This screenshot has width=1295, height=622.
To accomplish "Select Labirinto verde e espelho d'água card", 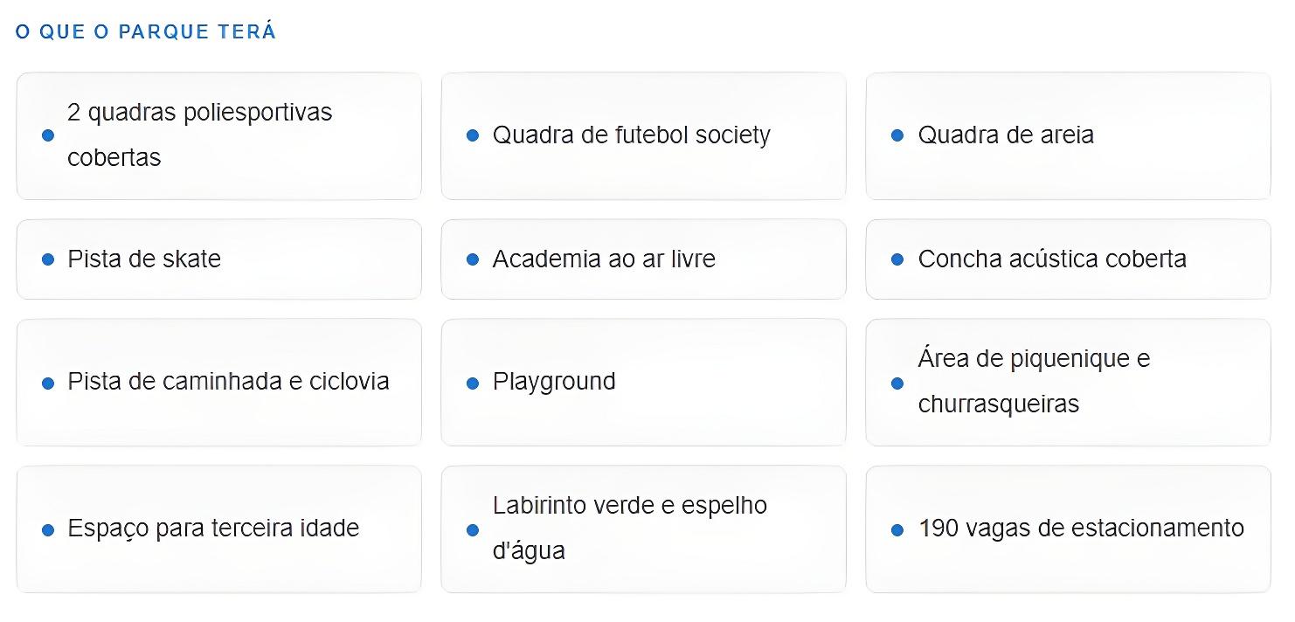I will 643,529.
